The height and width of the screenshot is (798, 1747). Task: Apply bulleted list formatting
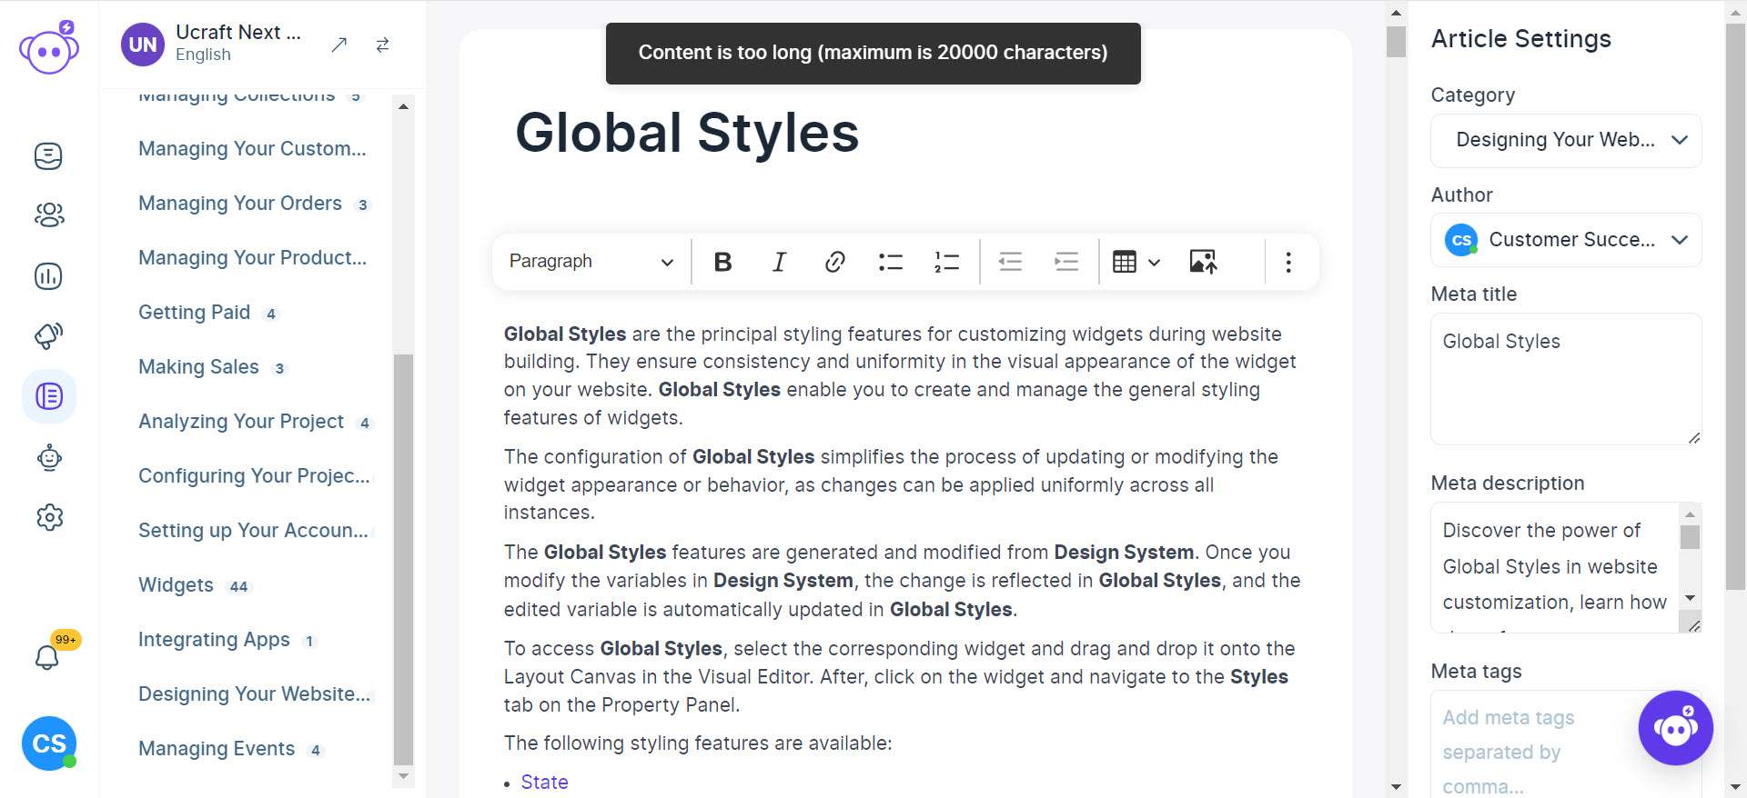coord(891,262)
